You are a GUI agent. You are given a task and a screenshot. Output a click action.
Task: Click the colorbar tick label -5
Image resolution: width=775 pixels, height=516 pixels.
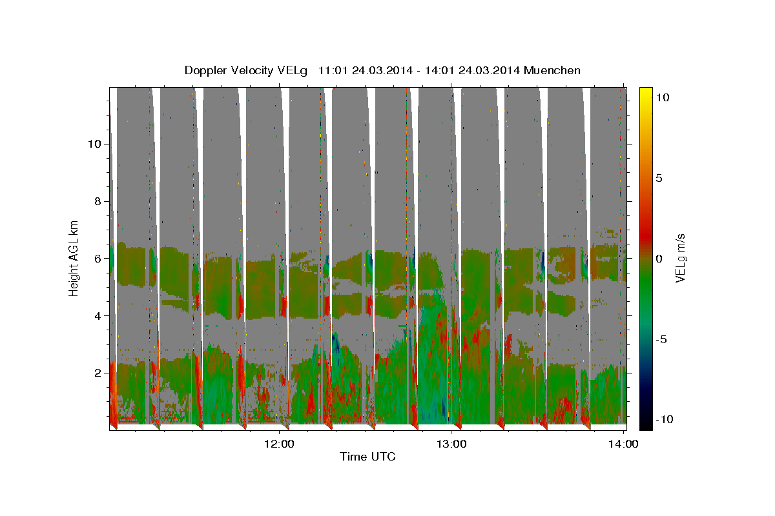click(x=661, y=339)
